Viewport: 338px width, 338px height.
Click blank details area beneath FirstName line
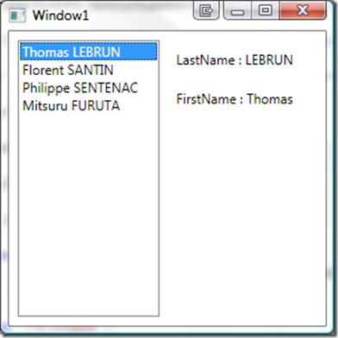pos(244,213)
